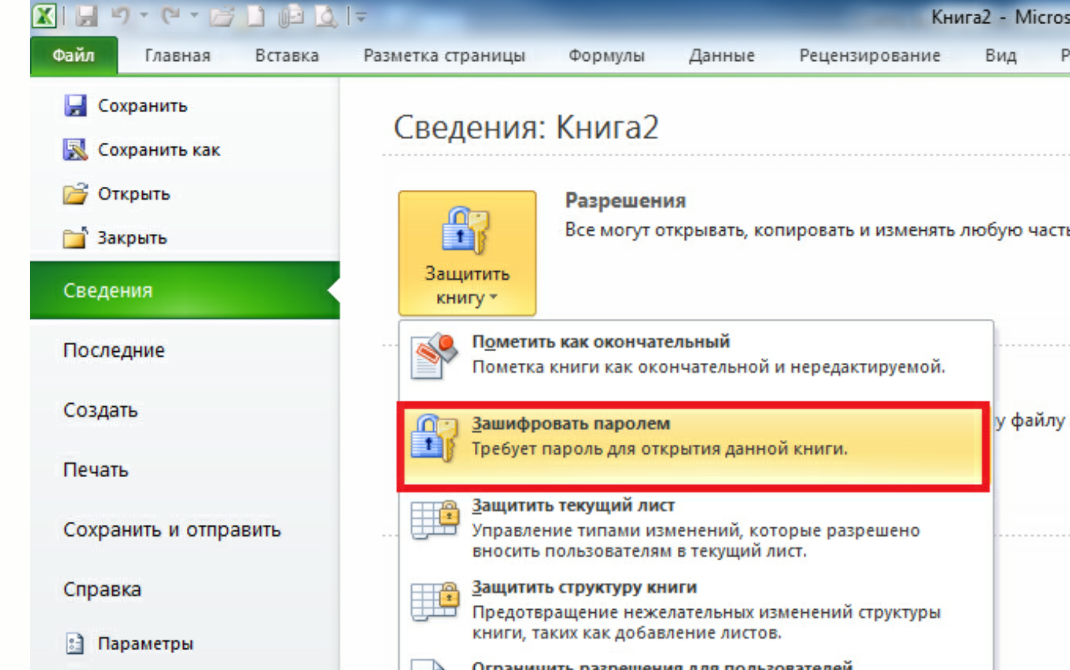Screen dimensions: 1070x670
Task: Click the Разрешения heading text
Action: tap(625, 201)
